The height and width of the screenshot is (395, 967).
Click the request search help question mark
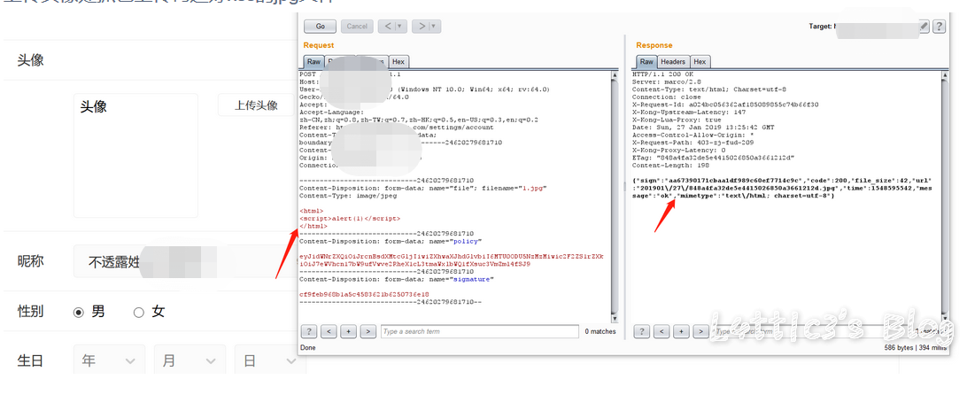coord(309,331)
